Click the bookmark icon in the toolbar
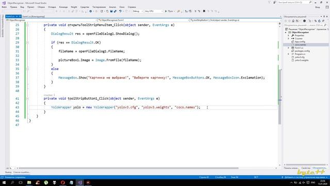The image size is (330, 186). [x=204, y=11]
